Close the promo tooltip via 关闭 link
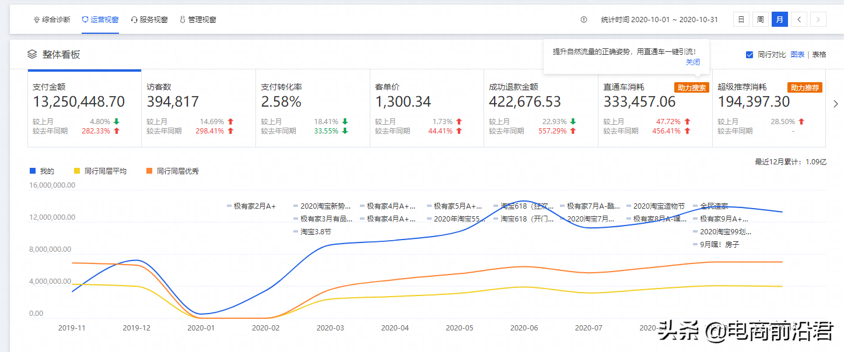Image resolution: width=844 pixels, height=352 pixels. 693,62
